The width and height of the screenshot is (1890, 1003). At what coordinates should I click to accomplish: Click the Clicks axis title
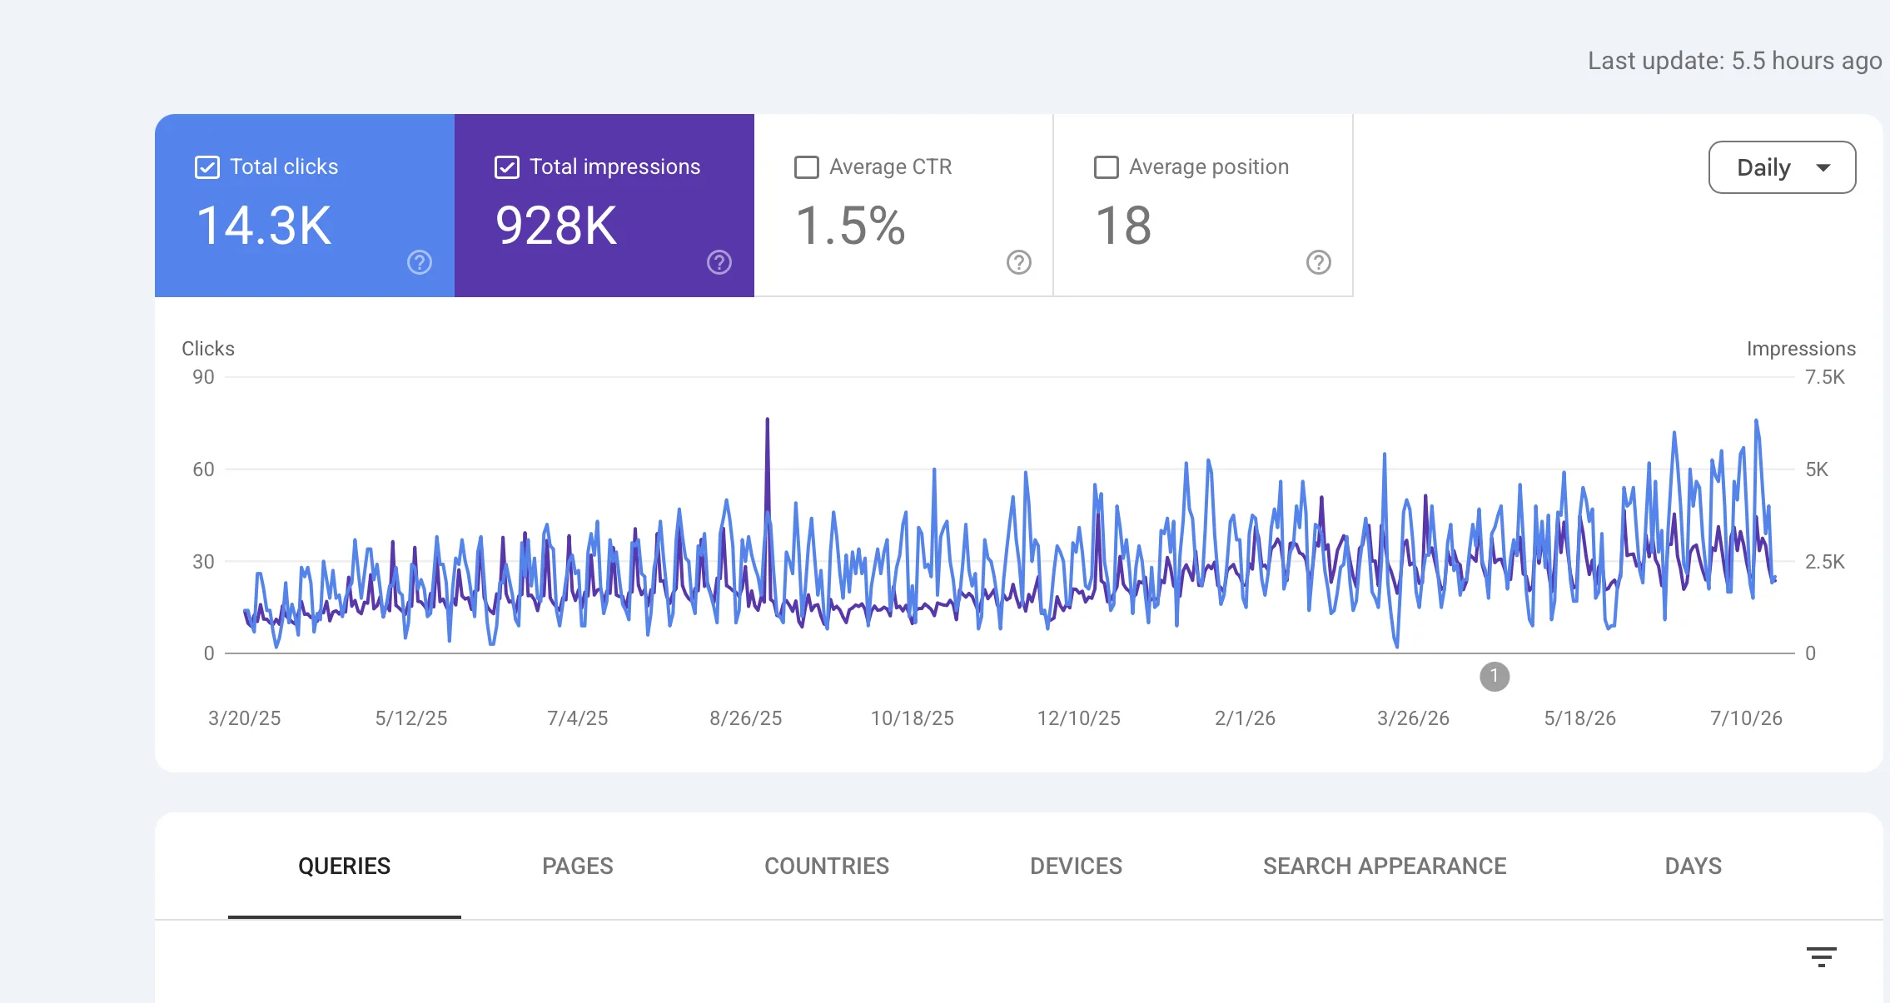(x=208, y=349)
